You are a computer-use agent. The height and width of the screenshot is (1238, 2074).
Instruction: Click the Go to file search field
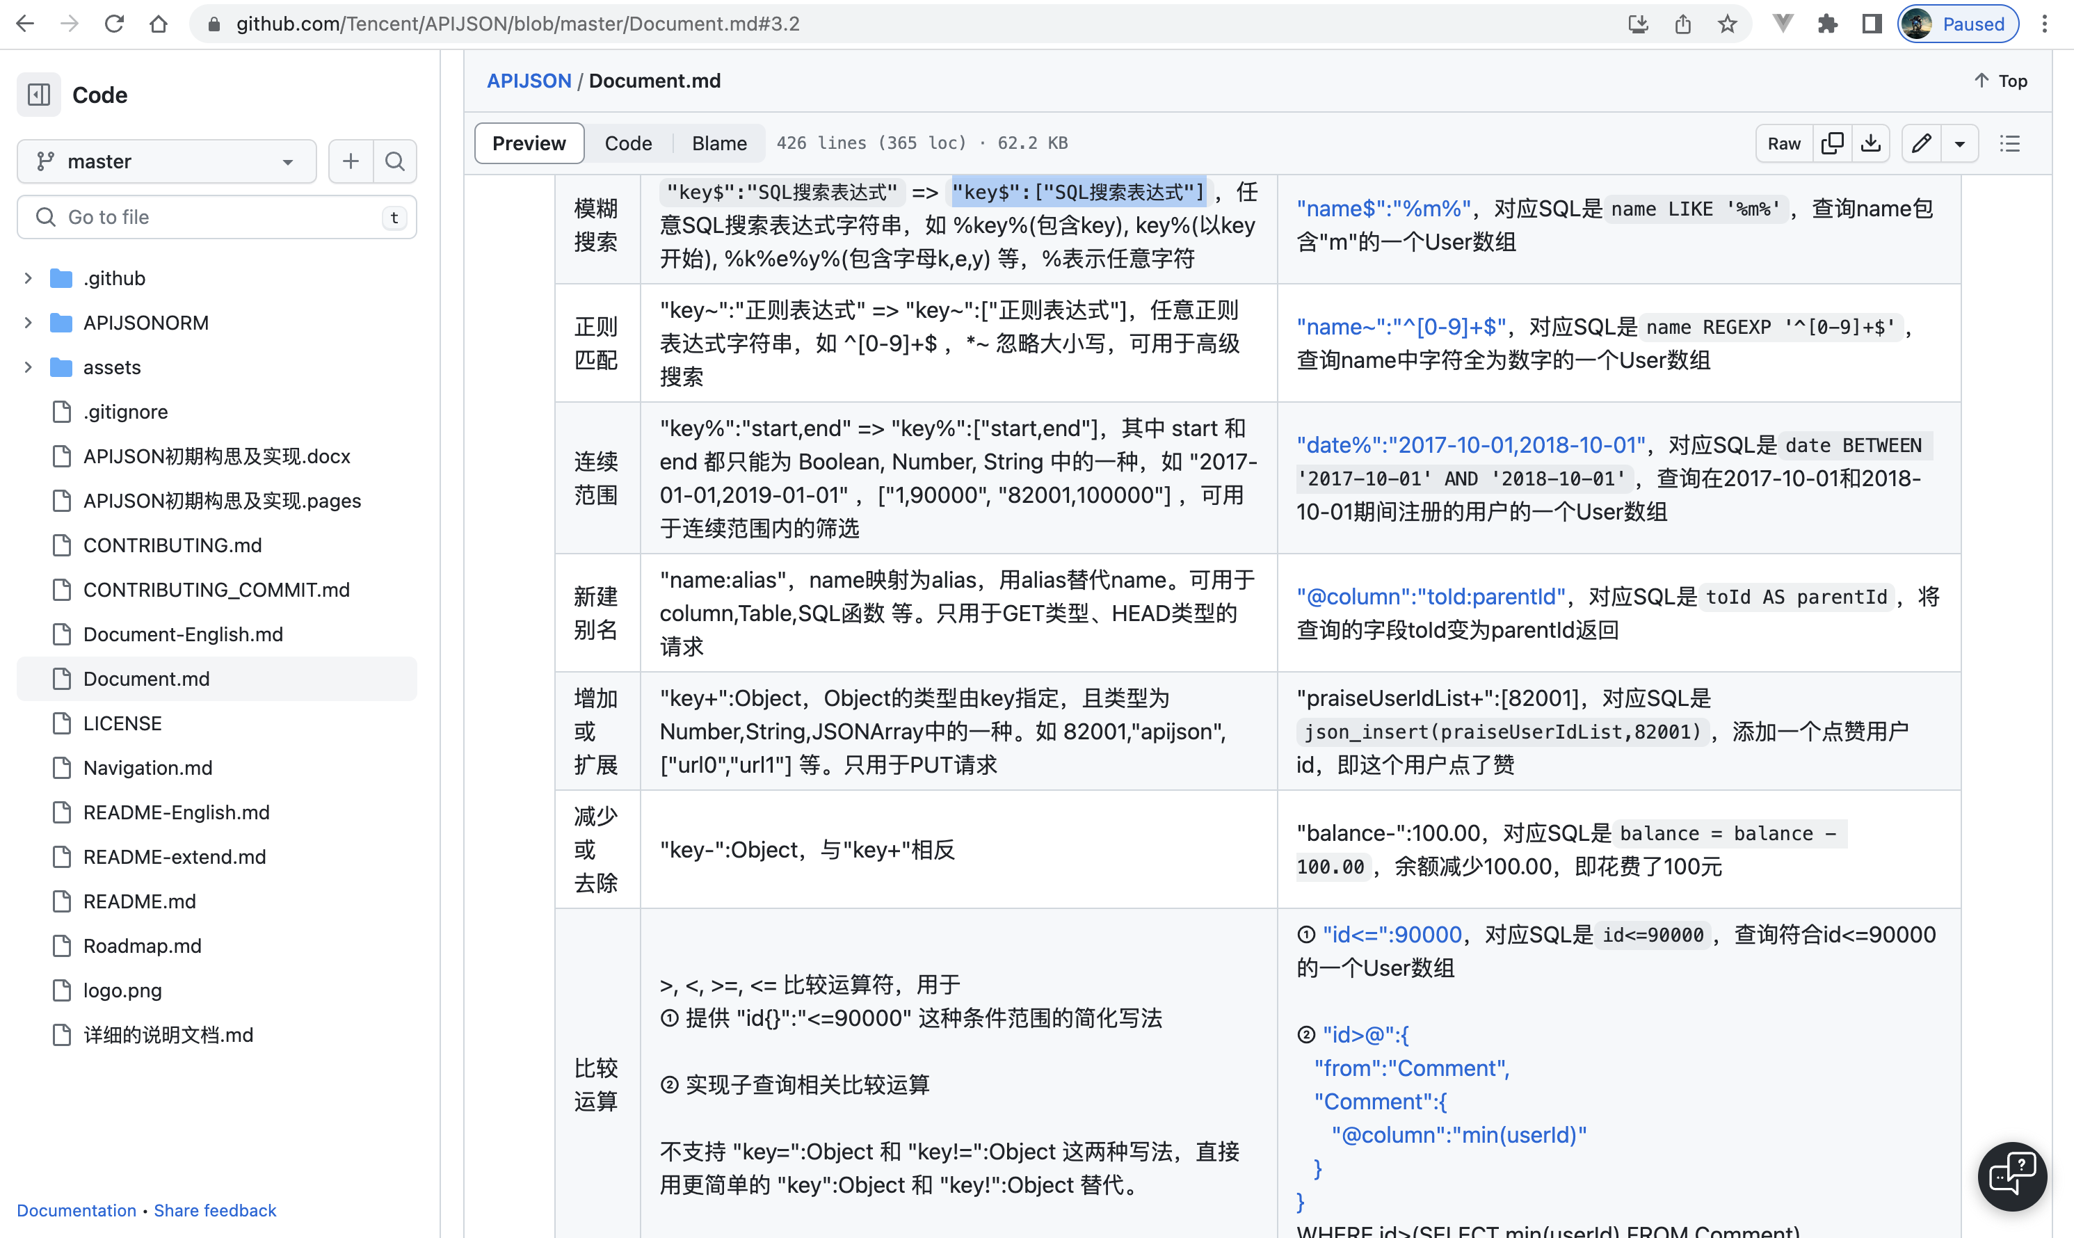(216, 217)
